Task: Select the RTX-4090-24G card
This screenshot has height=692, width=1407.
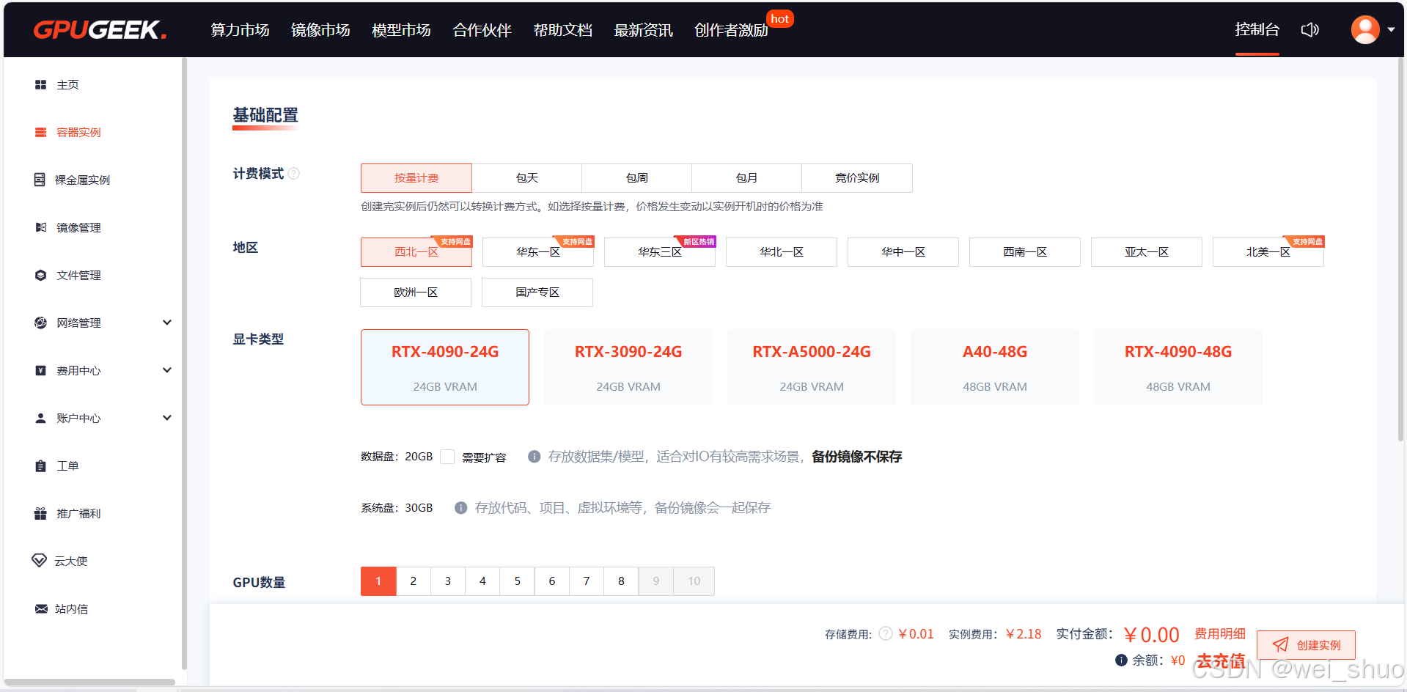Action: coord(445,367)
